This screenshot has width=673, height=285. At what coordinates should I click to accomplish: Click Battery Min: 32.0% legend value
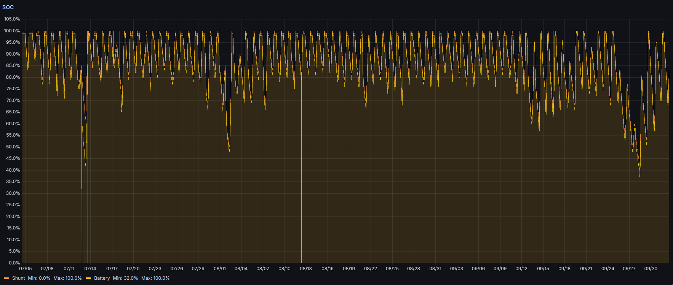pos(125,278)
